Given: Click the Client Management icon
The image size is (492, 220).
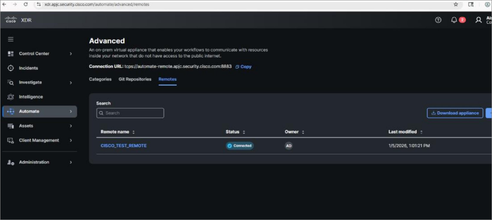Looking at the screenshot, I should pyautogui.click(x=11, y=140).
